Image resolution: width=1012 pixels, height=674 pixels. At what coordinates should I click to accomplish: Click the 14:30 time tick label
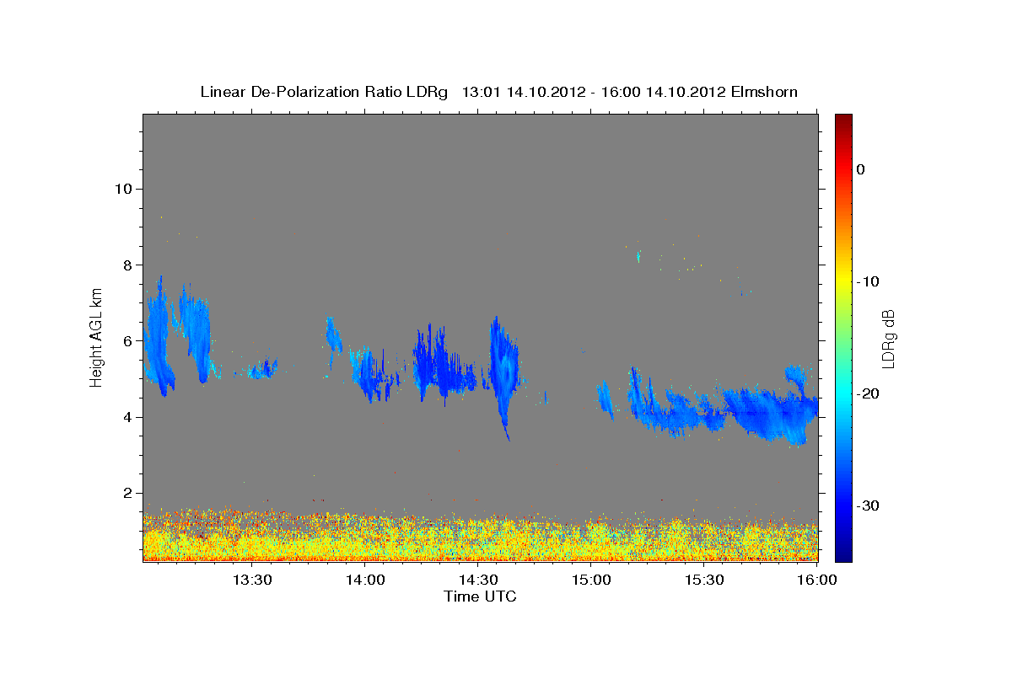pyautogui.click(x=478, y=580)
